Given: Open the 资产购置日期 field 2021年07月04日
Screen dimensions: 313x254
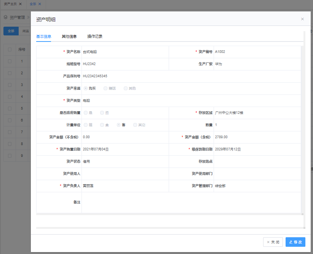Looking at the screenshot, I should (x=125, y=149).
